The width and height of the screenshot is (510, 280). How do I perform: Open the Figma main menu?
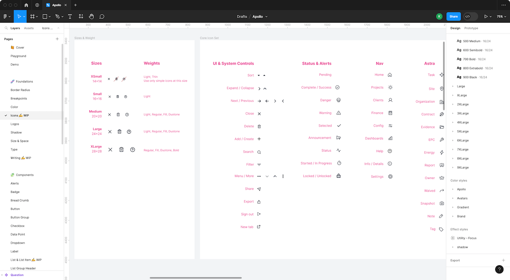click(x=5, y=17)
